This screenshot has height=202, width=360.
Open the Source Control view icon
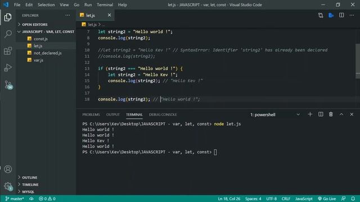click(x=8, y=85)
